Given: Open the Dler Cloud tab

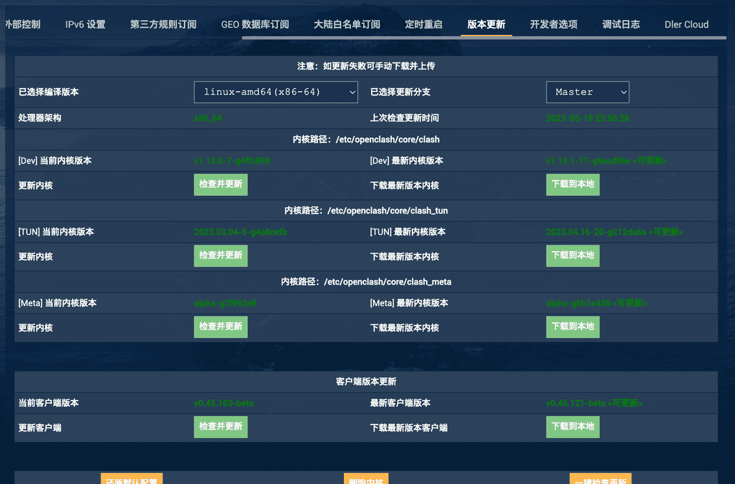Looking at the screenshot, I should [x=686, y=25].
